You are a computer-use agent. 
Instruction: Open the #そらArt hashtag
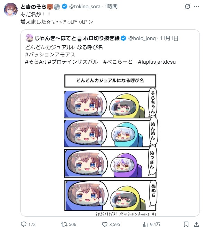click(x=36, y=62)
